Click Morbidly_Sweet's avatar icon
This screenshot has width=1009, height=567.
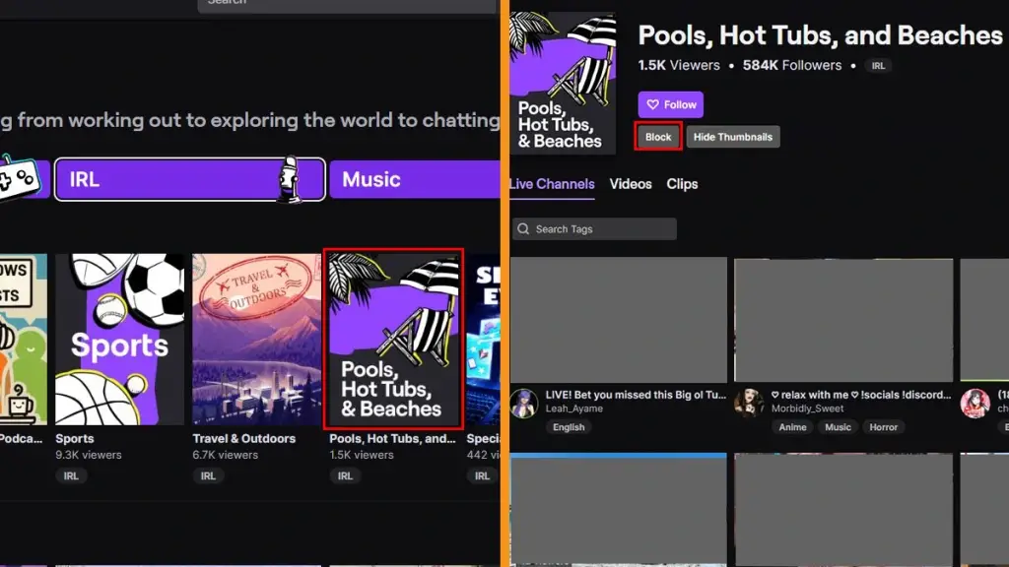tap(749, 403)
